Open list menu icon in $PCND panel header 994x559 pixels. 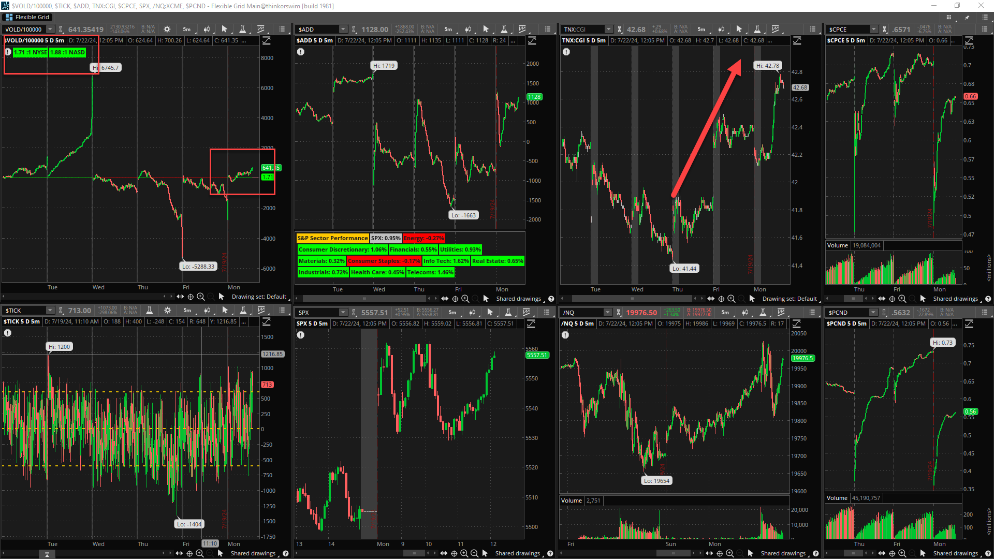point(984,313)
